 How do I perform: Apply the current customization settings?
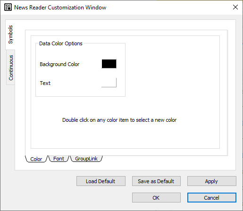pyautogui.click(x=211, y=181)
